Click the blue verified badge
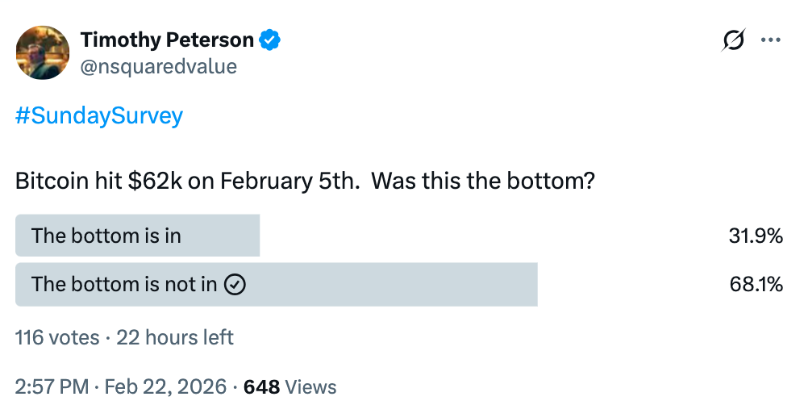 click(x=270, y=40)
